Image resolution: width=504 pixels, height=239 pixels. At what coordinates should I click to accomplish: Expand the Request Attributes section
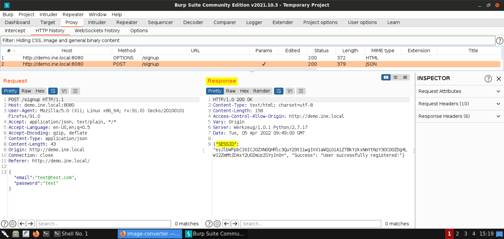(x=459, y=91)
